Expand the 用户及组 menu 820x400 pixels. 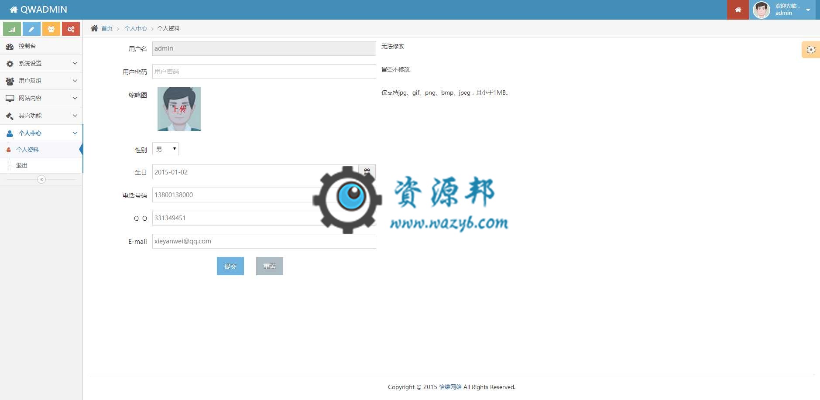(x=41, y=81)
